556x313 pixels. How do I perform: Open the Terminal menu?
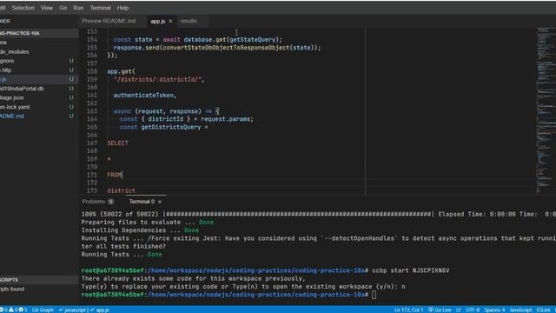(100, 8)
